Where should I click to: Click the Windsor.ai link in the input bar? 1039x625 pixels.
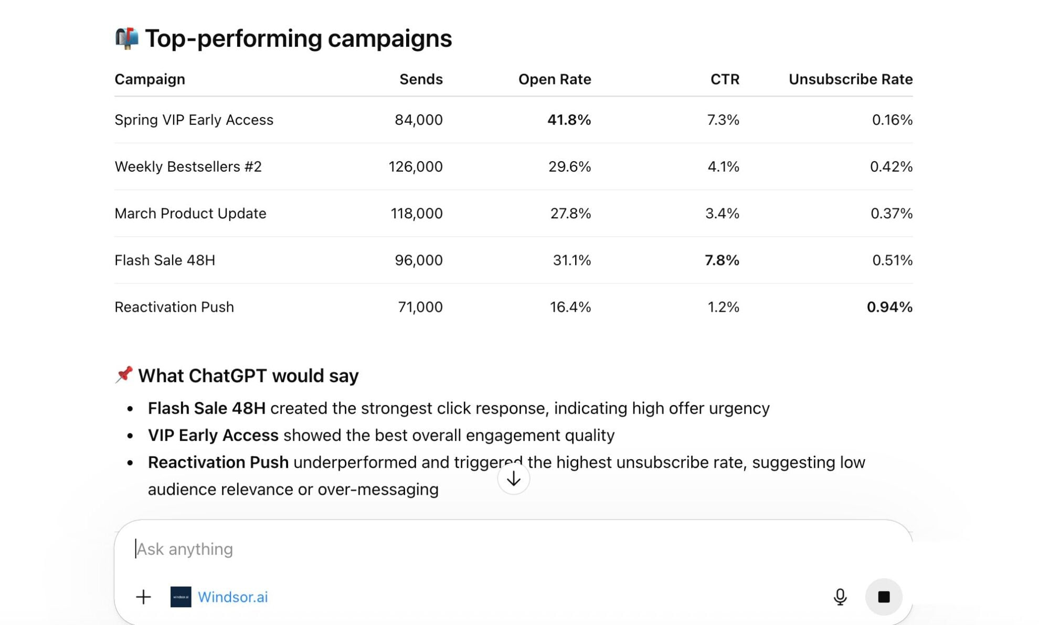pyautogui.click(x=233, y=597)
